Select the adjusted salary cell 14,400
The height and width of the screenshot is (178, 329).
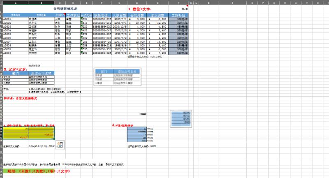pyautogui.click(x=158, y=42)
